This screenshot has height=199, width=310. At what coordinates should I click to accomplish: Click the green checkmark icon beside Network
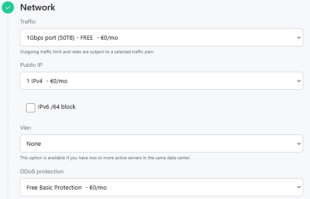(8, 7)
